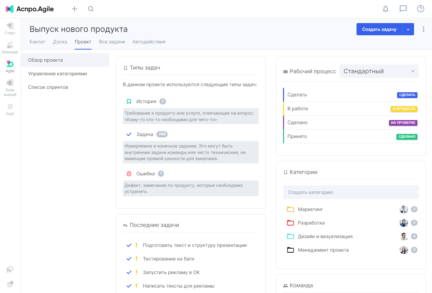Open the Команда sidebar icon
This screenshot has width=432, height=293.
tap(10, 48)
